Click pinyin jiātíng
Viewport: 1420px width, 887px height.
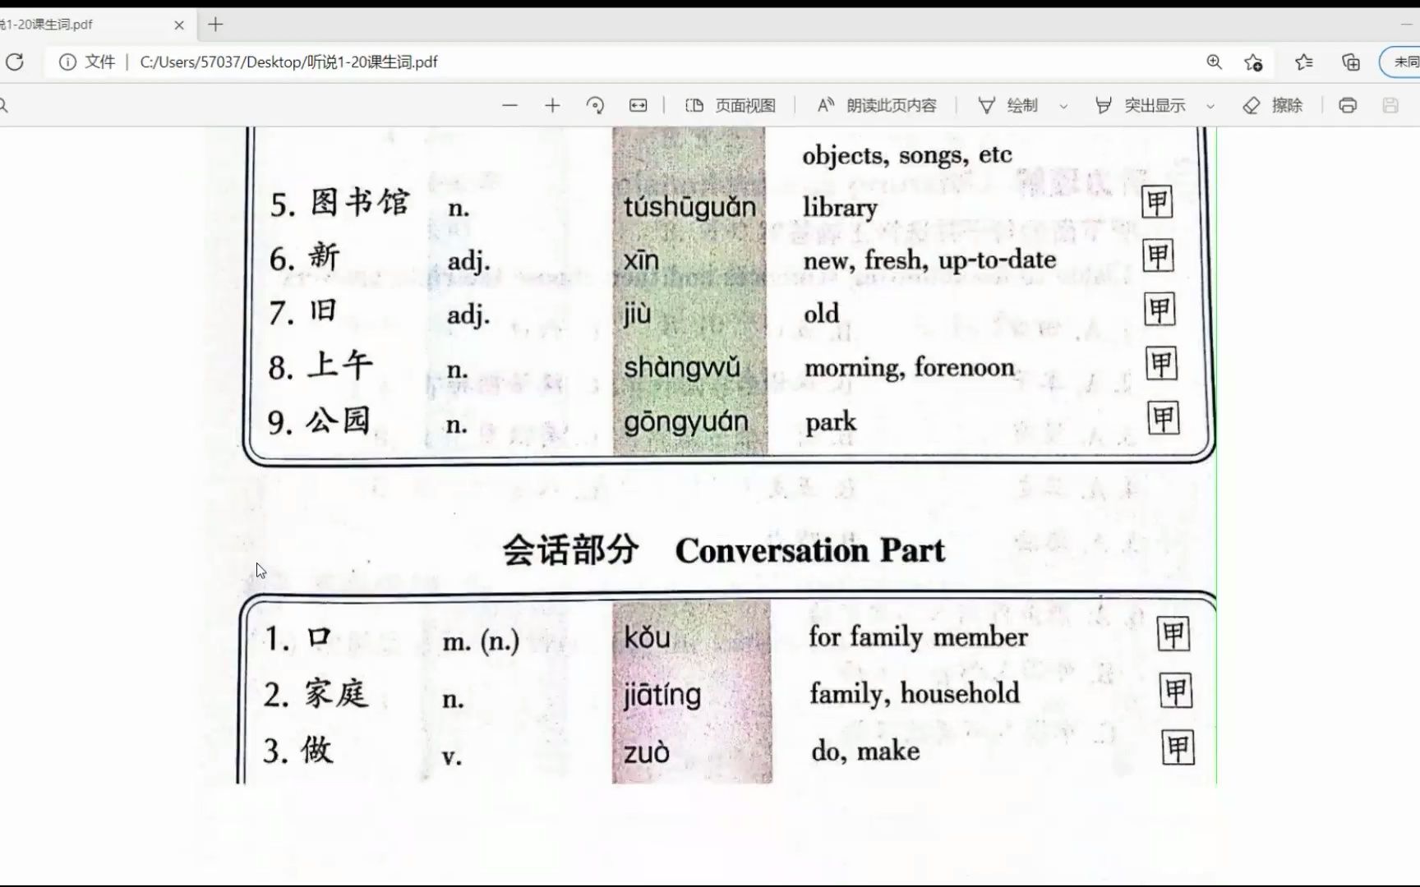tap(662, 696)
